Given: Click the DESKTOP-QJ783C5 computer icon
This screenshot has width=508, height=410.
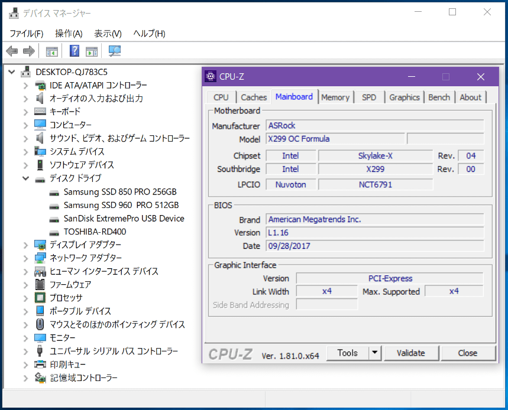Looking at the screenshot, I should tap(26, 72).
